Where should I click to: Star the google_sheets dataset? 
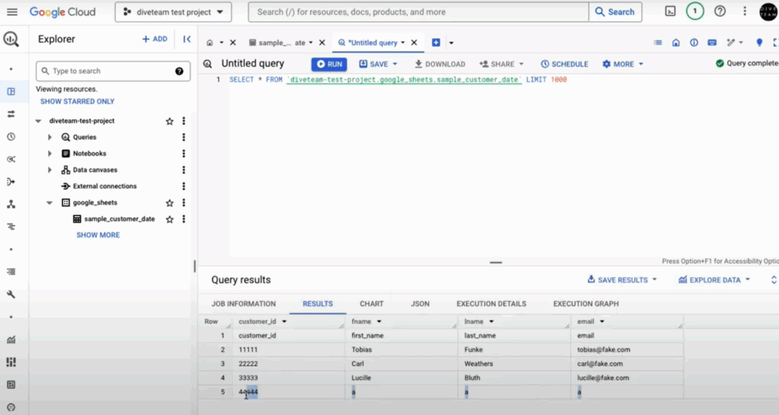pos(170,203)
